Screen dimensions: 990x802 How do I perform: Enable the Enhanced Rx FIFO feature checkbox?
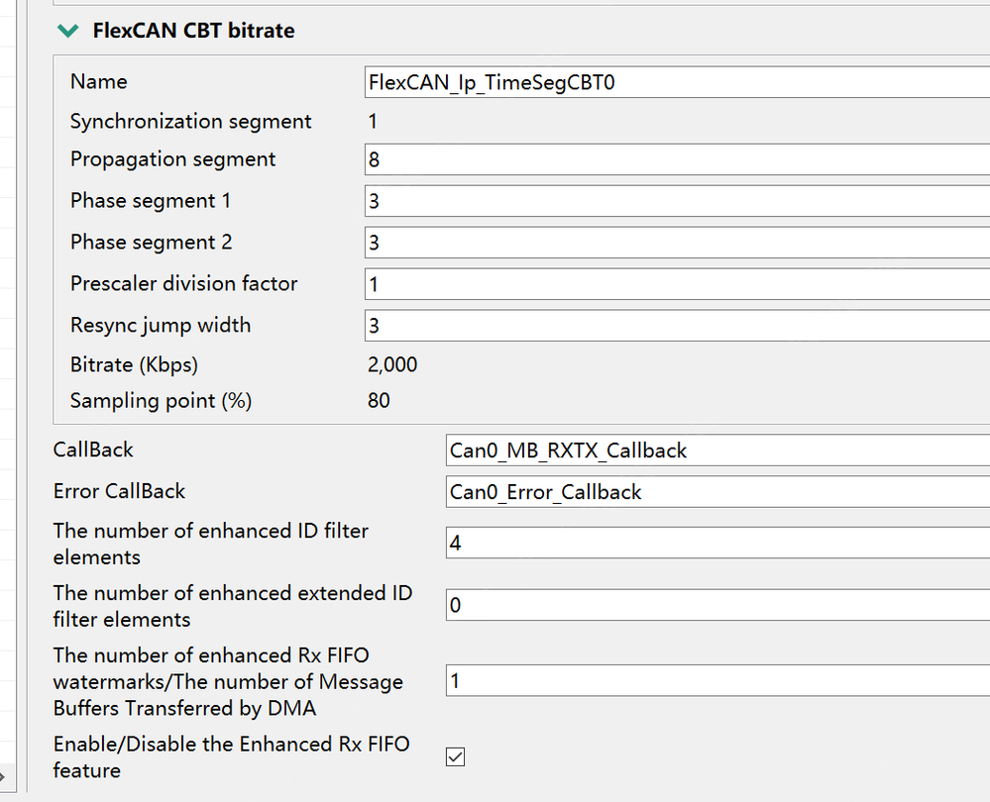(455, 756)
